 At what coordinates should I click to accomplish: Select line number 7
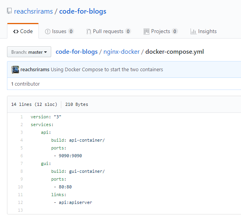22,163
